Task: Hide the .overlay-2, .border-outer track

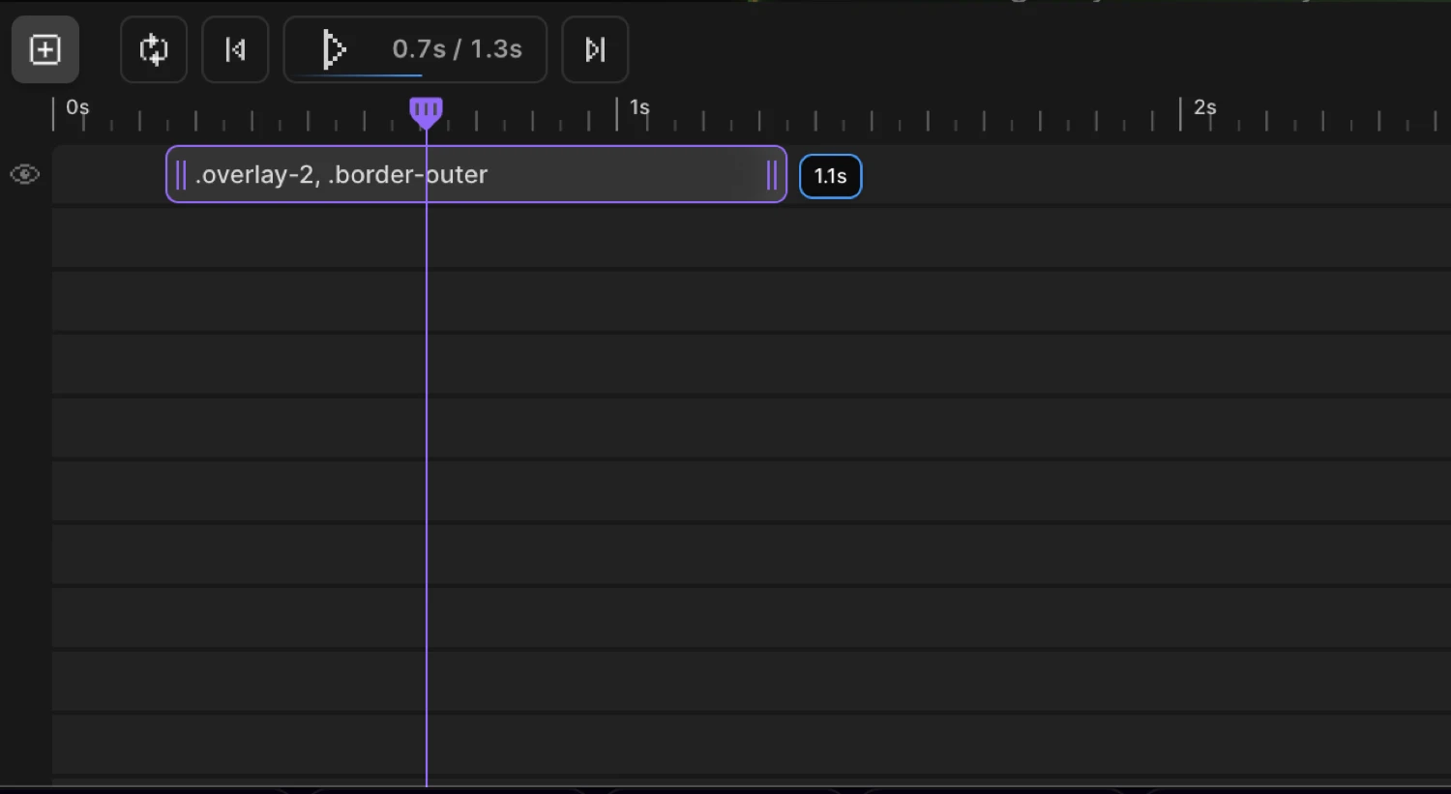Action: click(24, 174)
